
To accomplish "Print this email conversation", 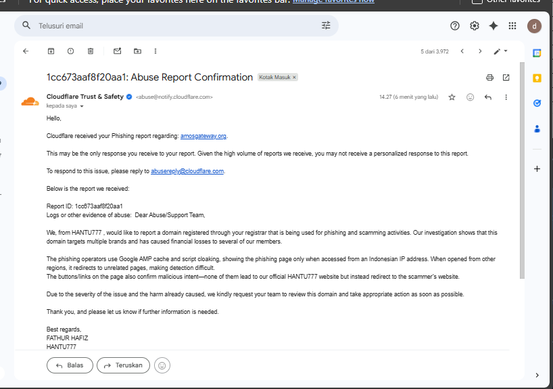I will pos(489,77).
